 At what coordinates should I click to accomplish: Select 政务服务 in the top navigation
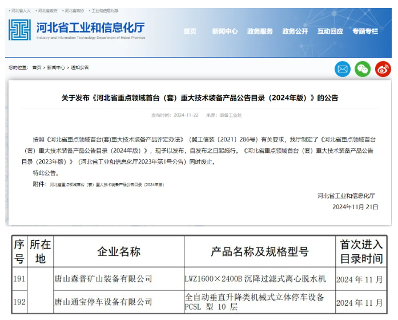pos(260,31)
